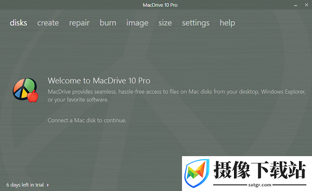Viewport: 312px width, 191px height.
Task: Go to the burn tab
Action: point(108,23)
